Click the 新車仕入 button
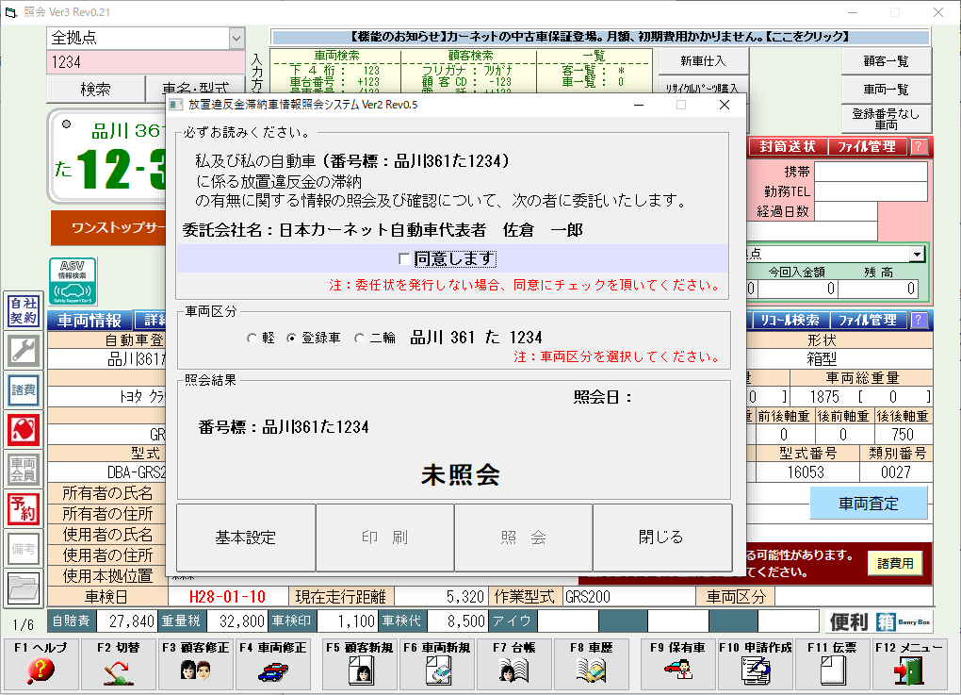Screen dimensions: 961x695 pos(703,61)
